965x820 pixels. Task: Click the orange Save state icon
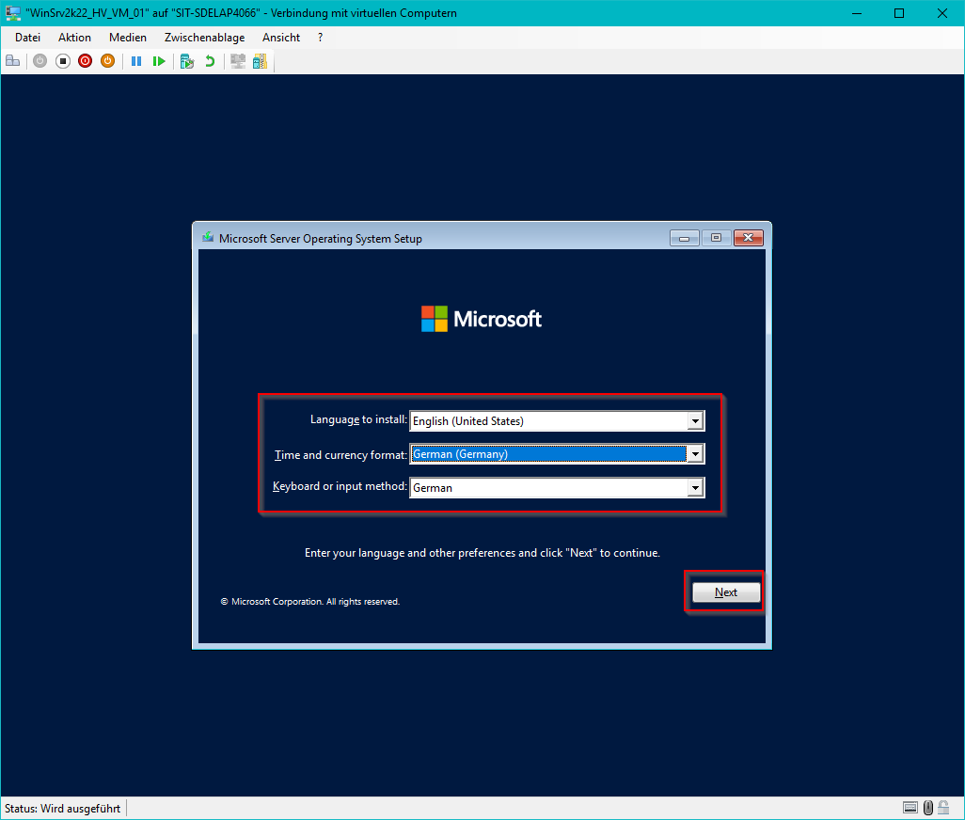pyautogui.click(x=108, y=61)
